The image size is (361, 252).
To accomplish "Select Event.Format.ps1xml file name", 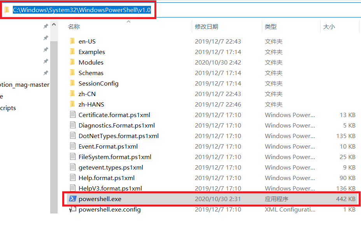I will pyautogui.click(x=108, y=146).
